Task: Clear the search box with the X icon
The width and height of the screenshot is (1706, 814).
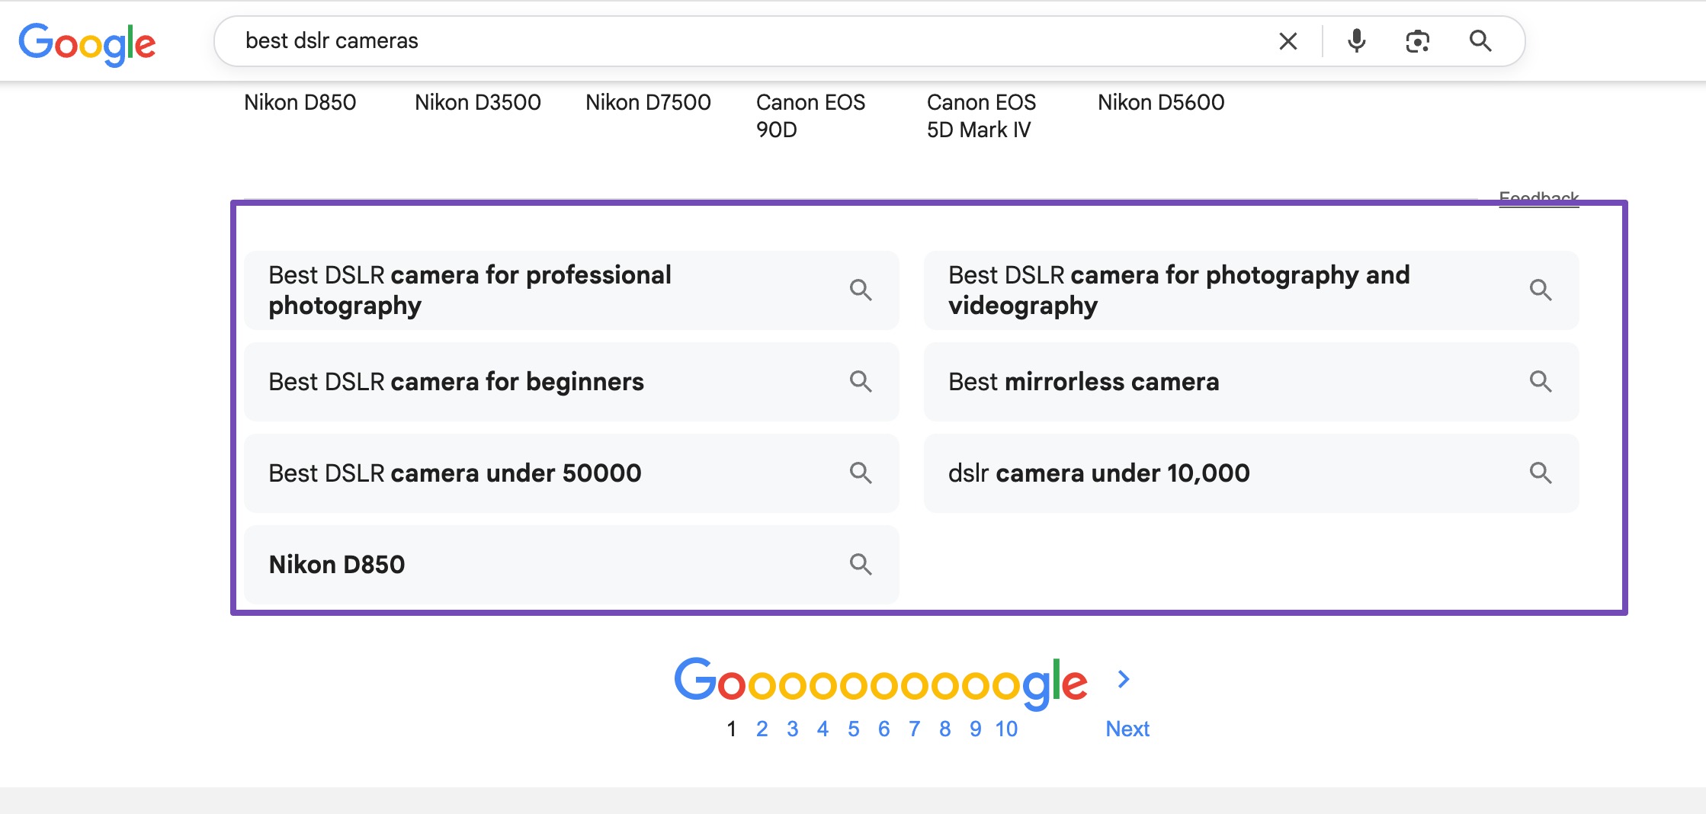Action: 1288,41
